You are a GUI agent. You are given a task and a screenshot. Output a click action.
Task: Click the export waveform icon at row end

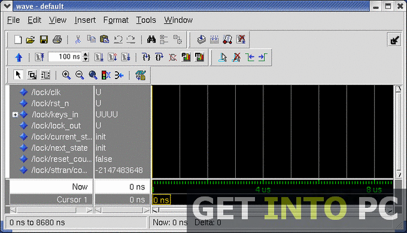pyautogui.click(x=141, y=75)
